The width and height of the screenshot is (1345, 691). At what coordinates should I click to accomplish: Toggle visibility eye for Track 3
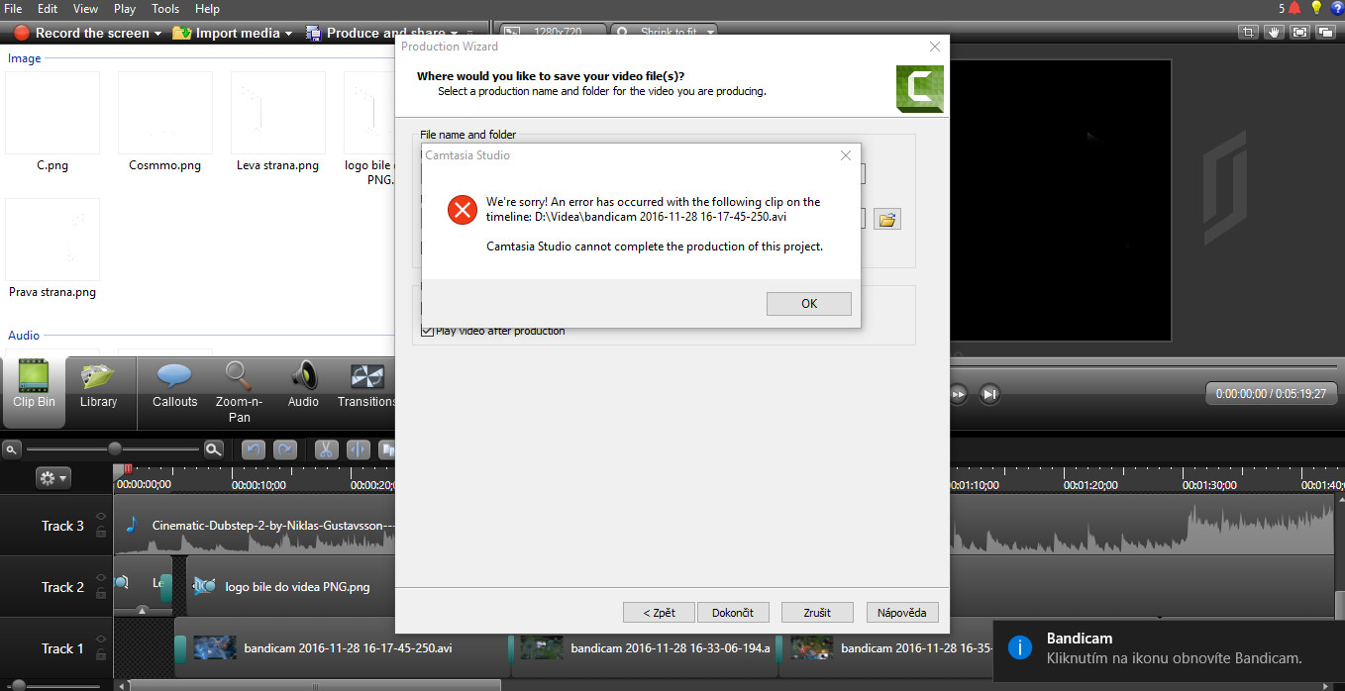click(x=101, y=517)
